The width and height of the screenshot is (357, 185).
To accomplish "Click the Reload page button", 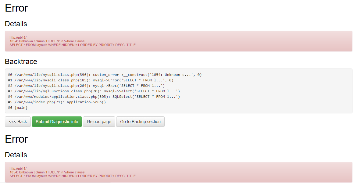I will 99,122.
